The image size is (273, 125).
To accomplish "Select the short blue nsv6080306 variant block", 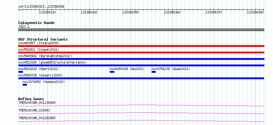I will pos(112,72).
